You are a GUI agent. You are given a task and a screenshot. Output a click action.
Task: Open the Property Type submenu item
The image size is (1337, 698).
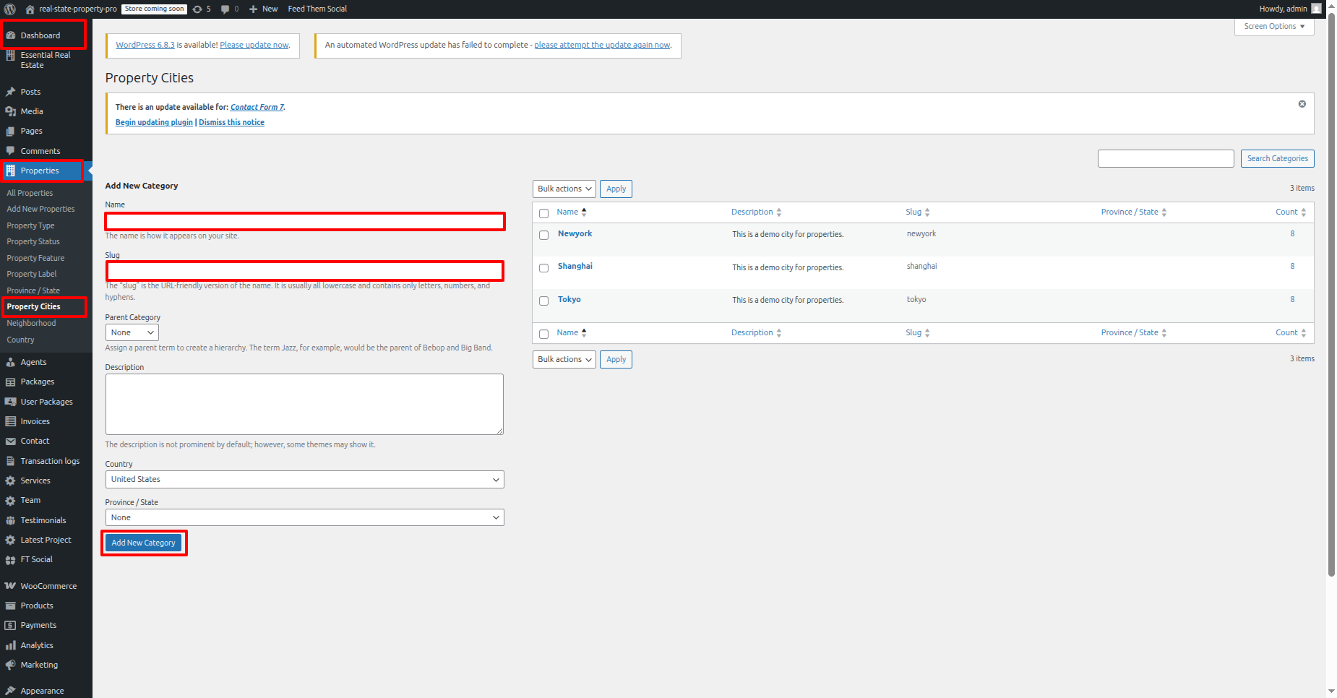(30, 225)
